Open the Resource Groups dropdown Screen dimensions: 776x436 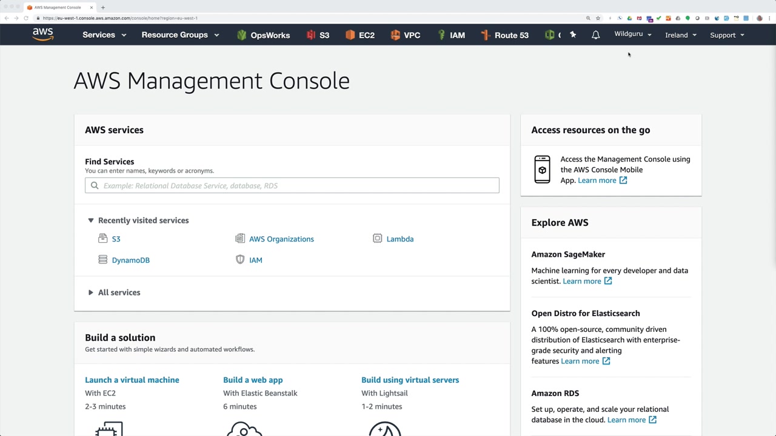point(180,35)
